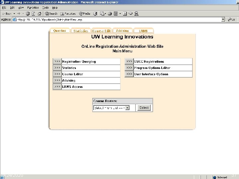
Task: Click the Go button beside the address bar
Action: click(x=231, y=20)
